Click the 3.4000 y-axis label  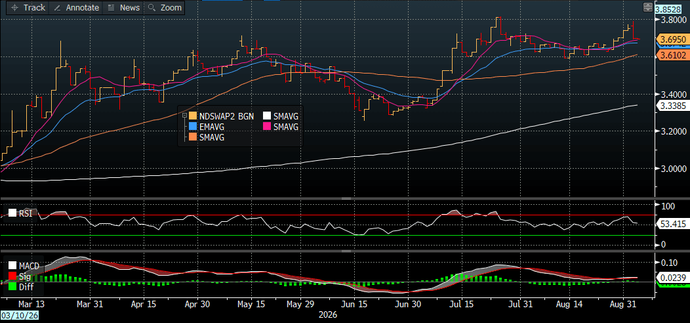pyautogui.click(x=674, y=95)
